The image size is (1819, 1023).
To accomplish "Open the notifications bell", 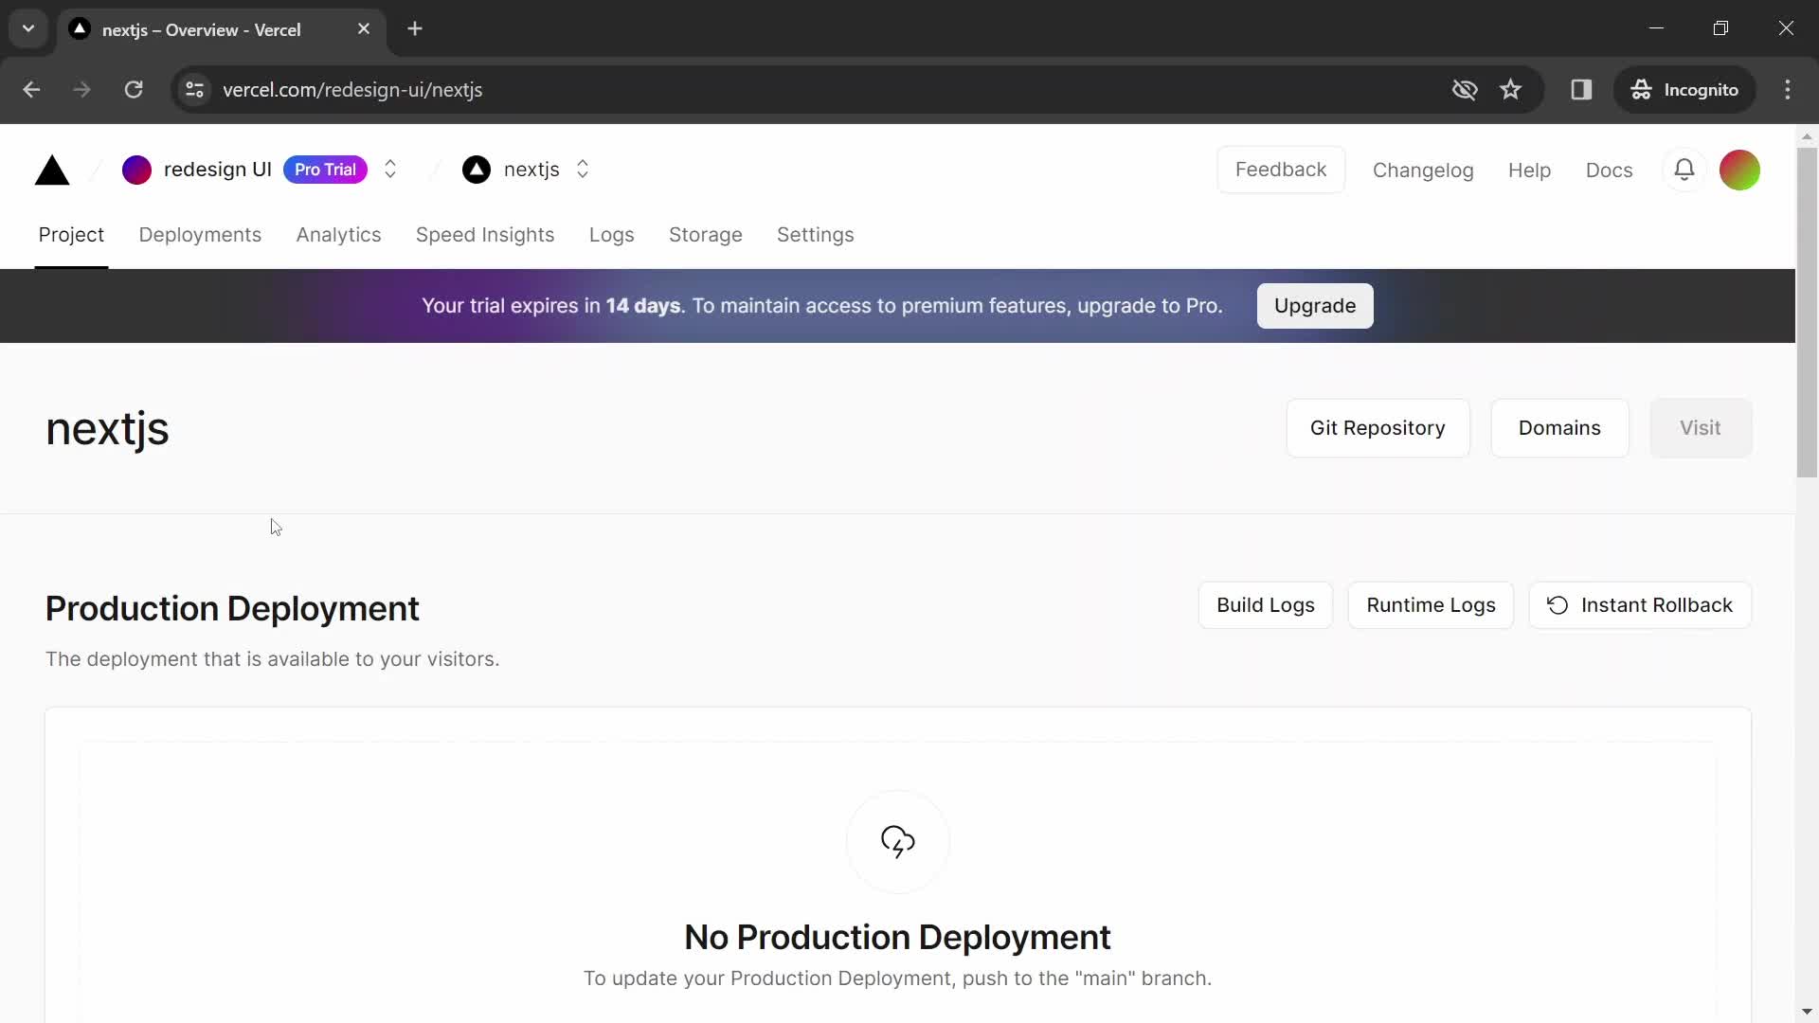I will pyautogui.click(x=1684, y=170).
